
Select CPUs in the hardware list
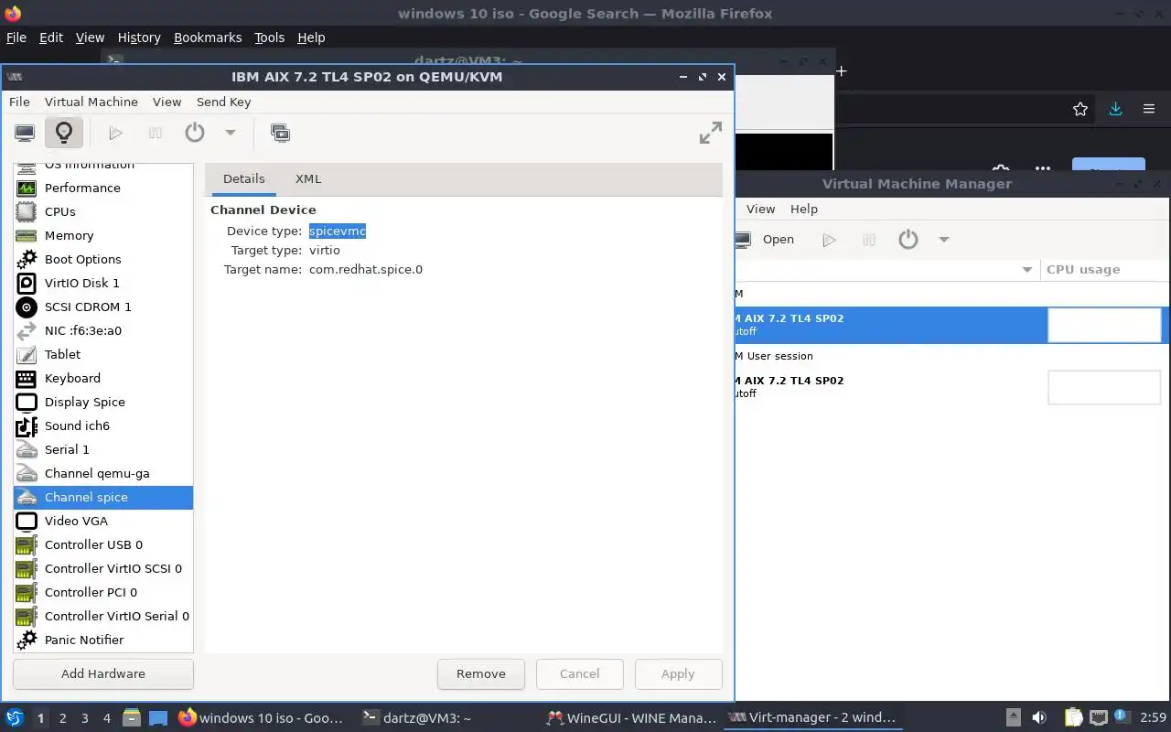pyautogui.click(x=103, y=211)
